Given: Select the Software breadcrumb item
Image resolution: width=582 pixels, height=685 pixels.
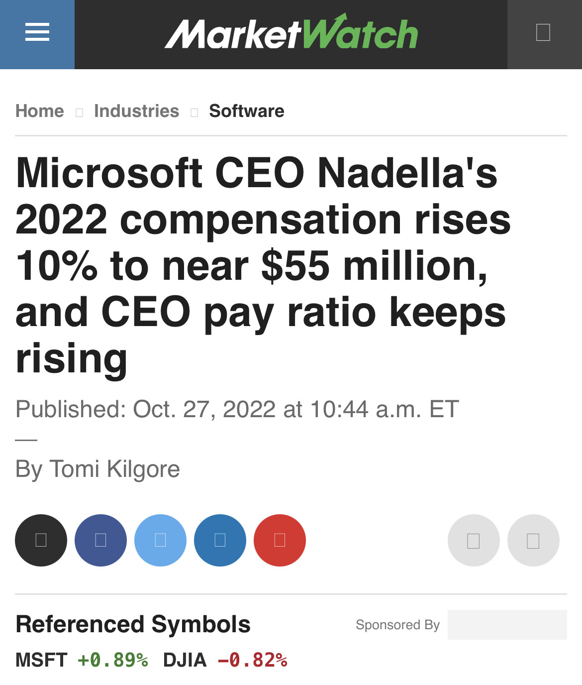Looking at the screenshot, I should [246, 111].
